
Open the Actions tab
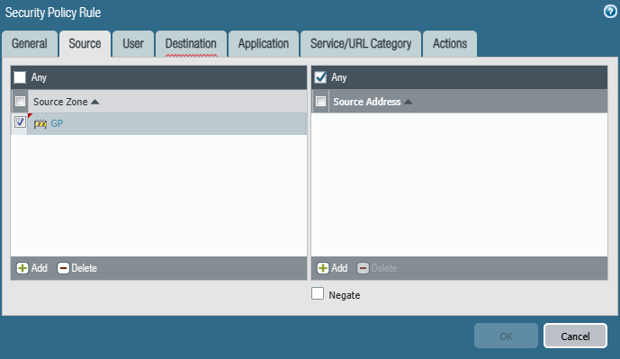(450, 44)
